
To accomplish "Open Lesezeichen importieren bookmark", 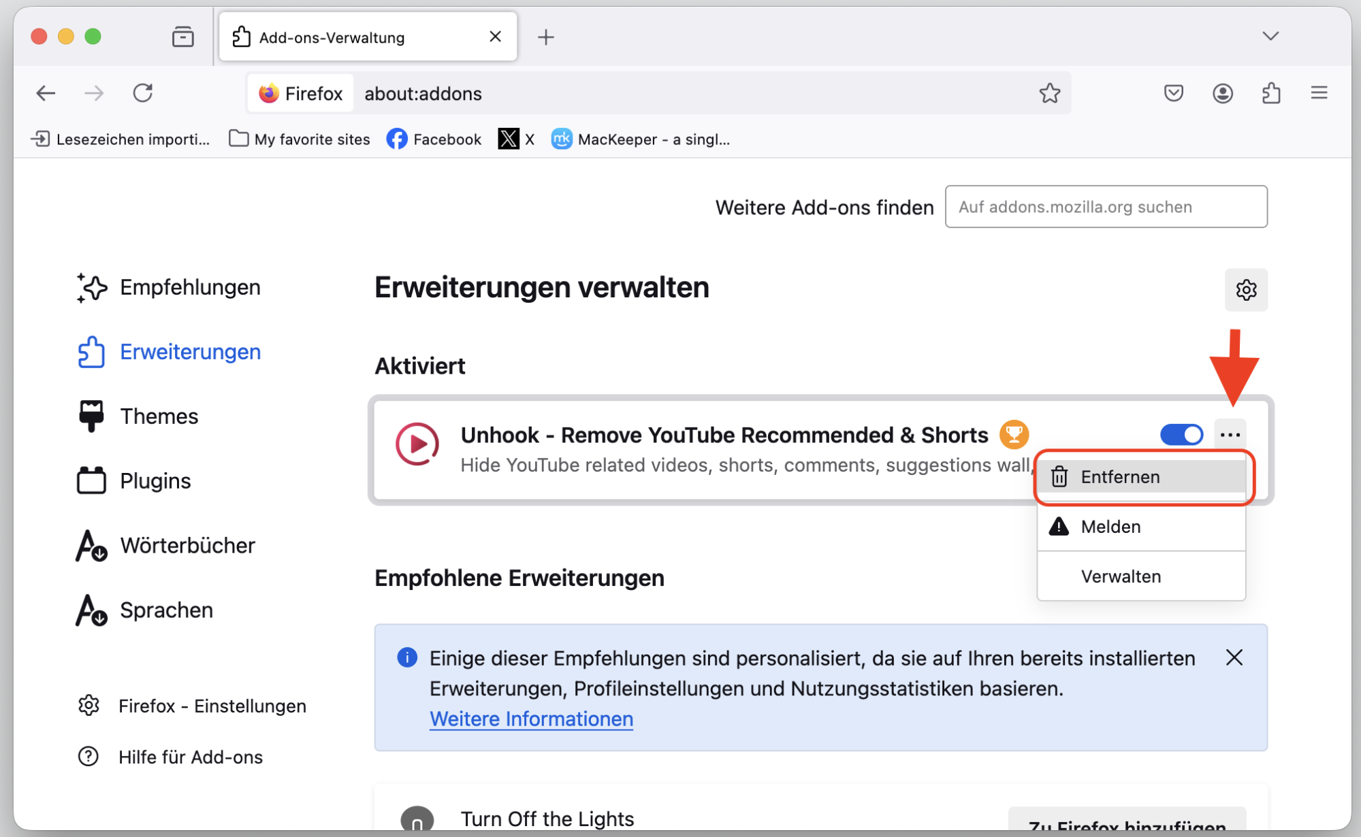I will (x=120, y=139).
